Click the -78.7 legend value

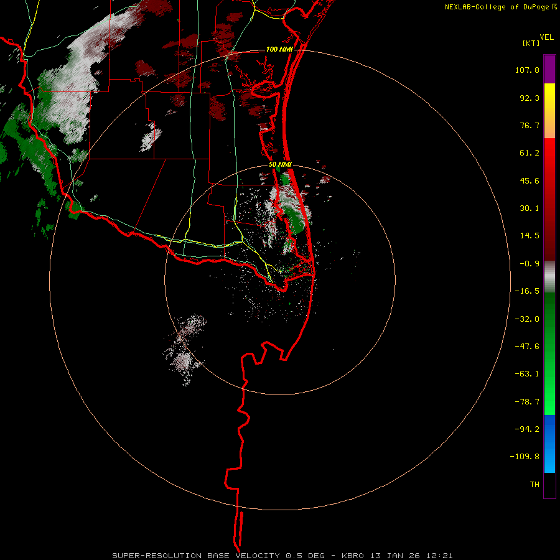527,402
